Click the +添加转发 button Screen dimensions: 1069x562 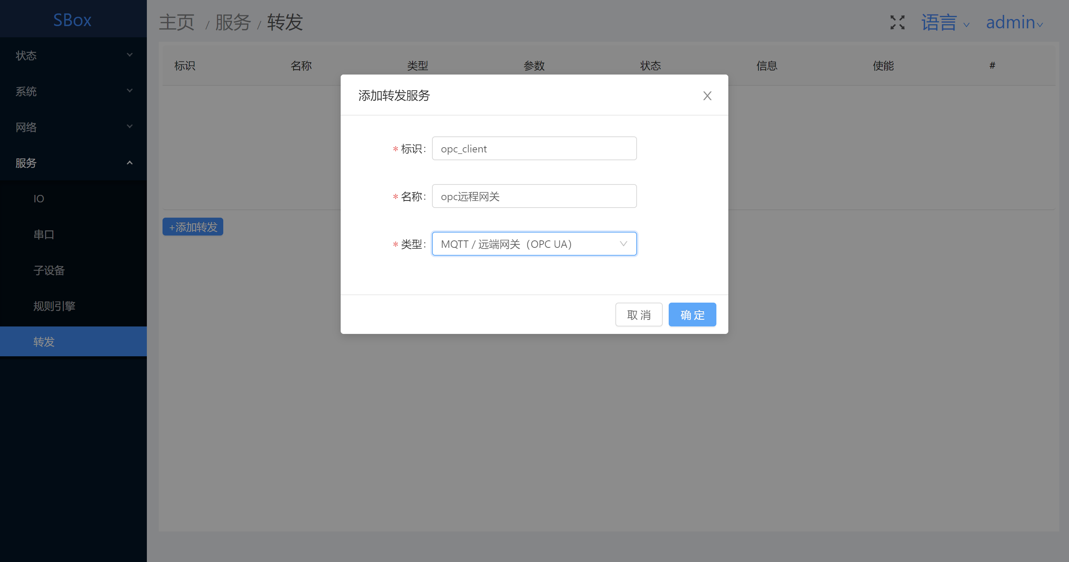(193, 227)
